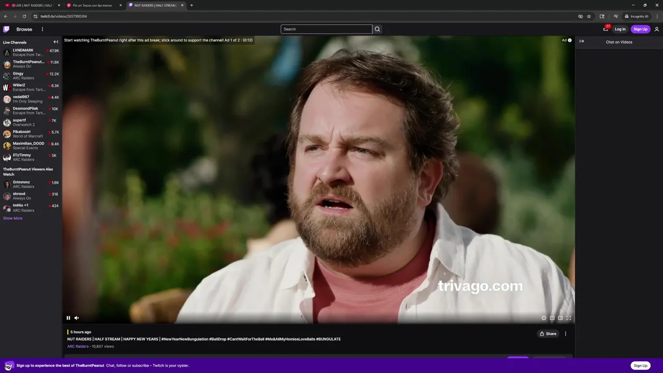Click bottom banner Sign Up button

tap(640, 365)
